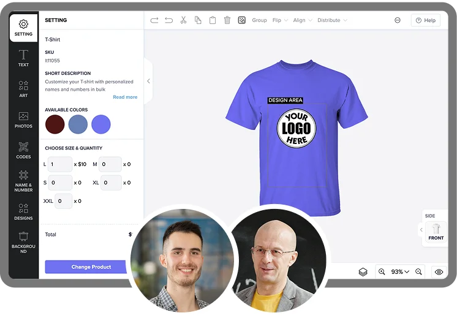The width and height of the screenshot is (457, 318).
Task: Click the select-all icon in toolbar
Action: pyautogui.click(x=241, y=20)
